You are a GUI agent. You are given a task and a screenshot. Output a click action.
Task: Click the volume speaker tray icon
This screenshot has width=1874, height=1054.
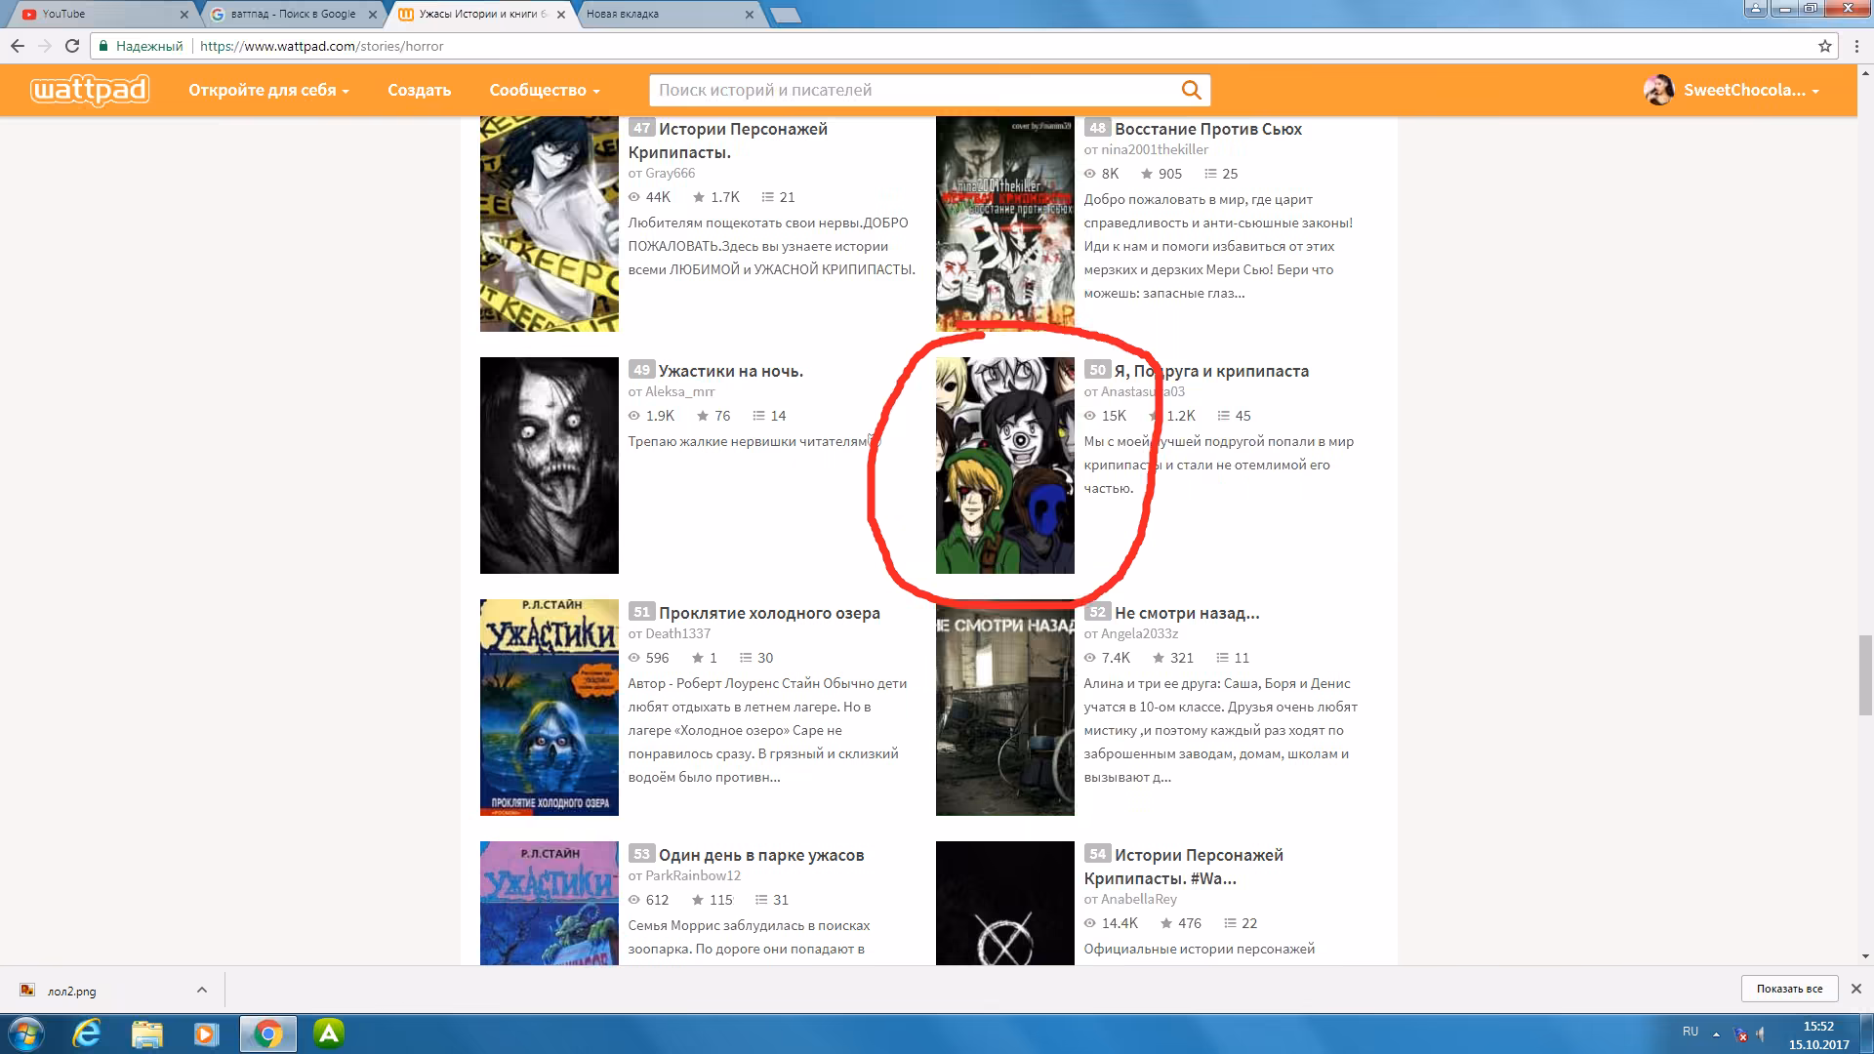[x=1762, y=1034]
